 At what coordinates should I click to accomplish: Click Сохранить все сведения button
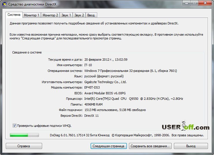coord(150,146)
